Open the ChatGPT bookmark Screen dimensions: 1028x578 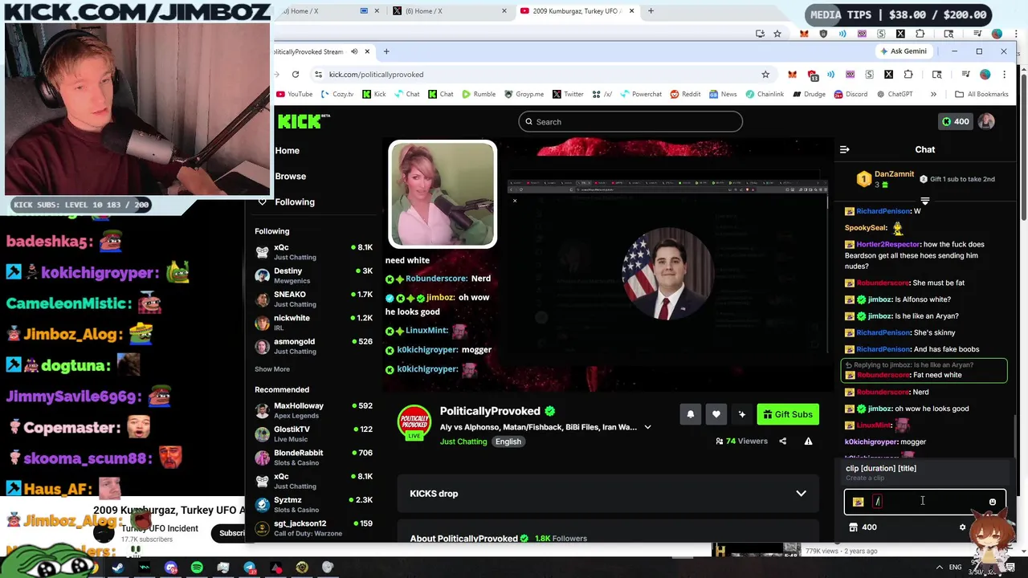(x=893, y=94)
